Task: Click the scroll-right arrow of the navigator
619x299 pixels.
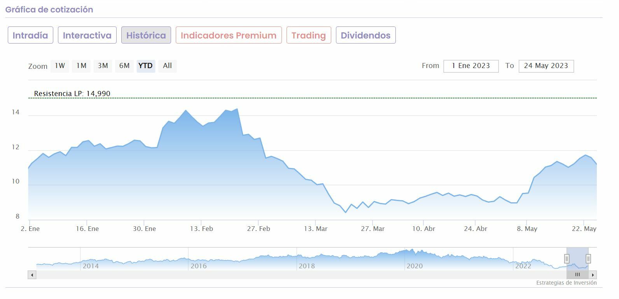Action: coord(593,275)
